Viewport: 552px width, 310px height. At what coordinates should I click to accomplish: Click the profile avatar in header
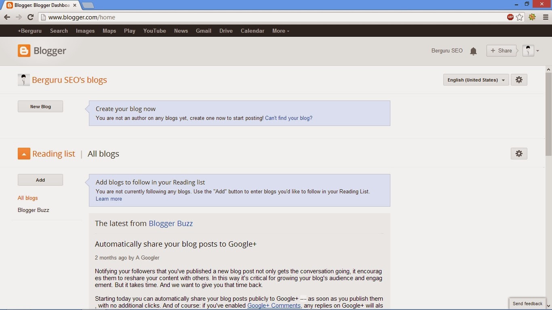click(x=528, y=50)
